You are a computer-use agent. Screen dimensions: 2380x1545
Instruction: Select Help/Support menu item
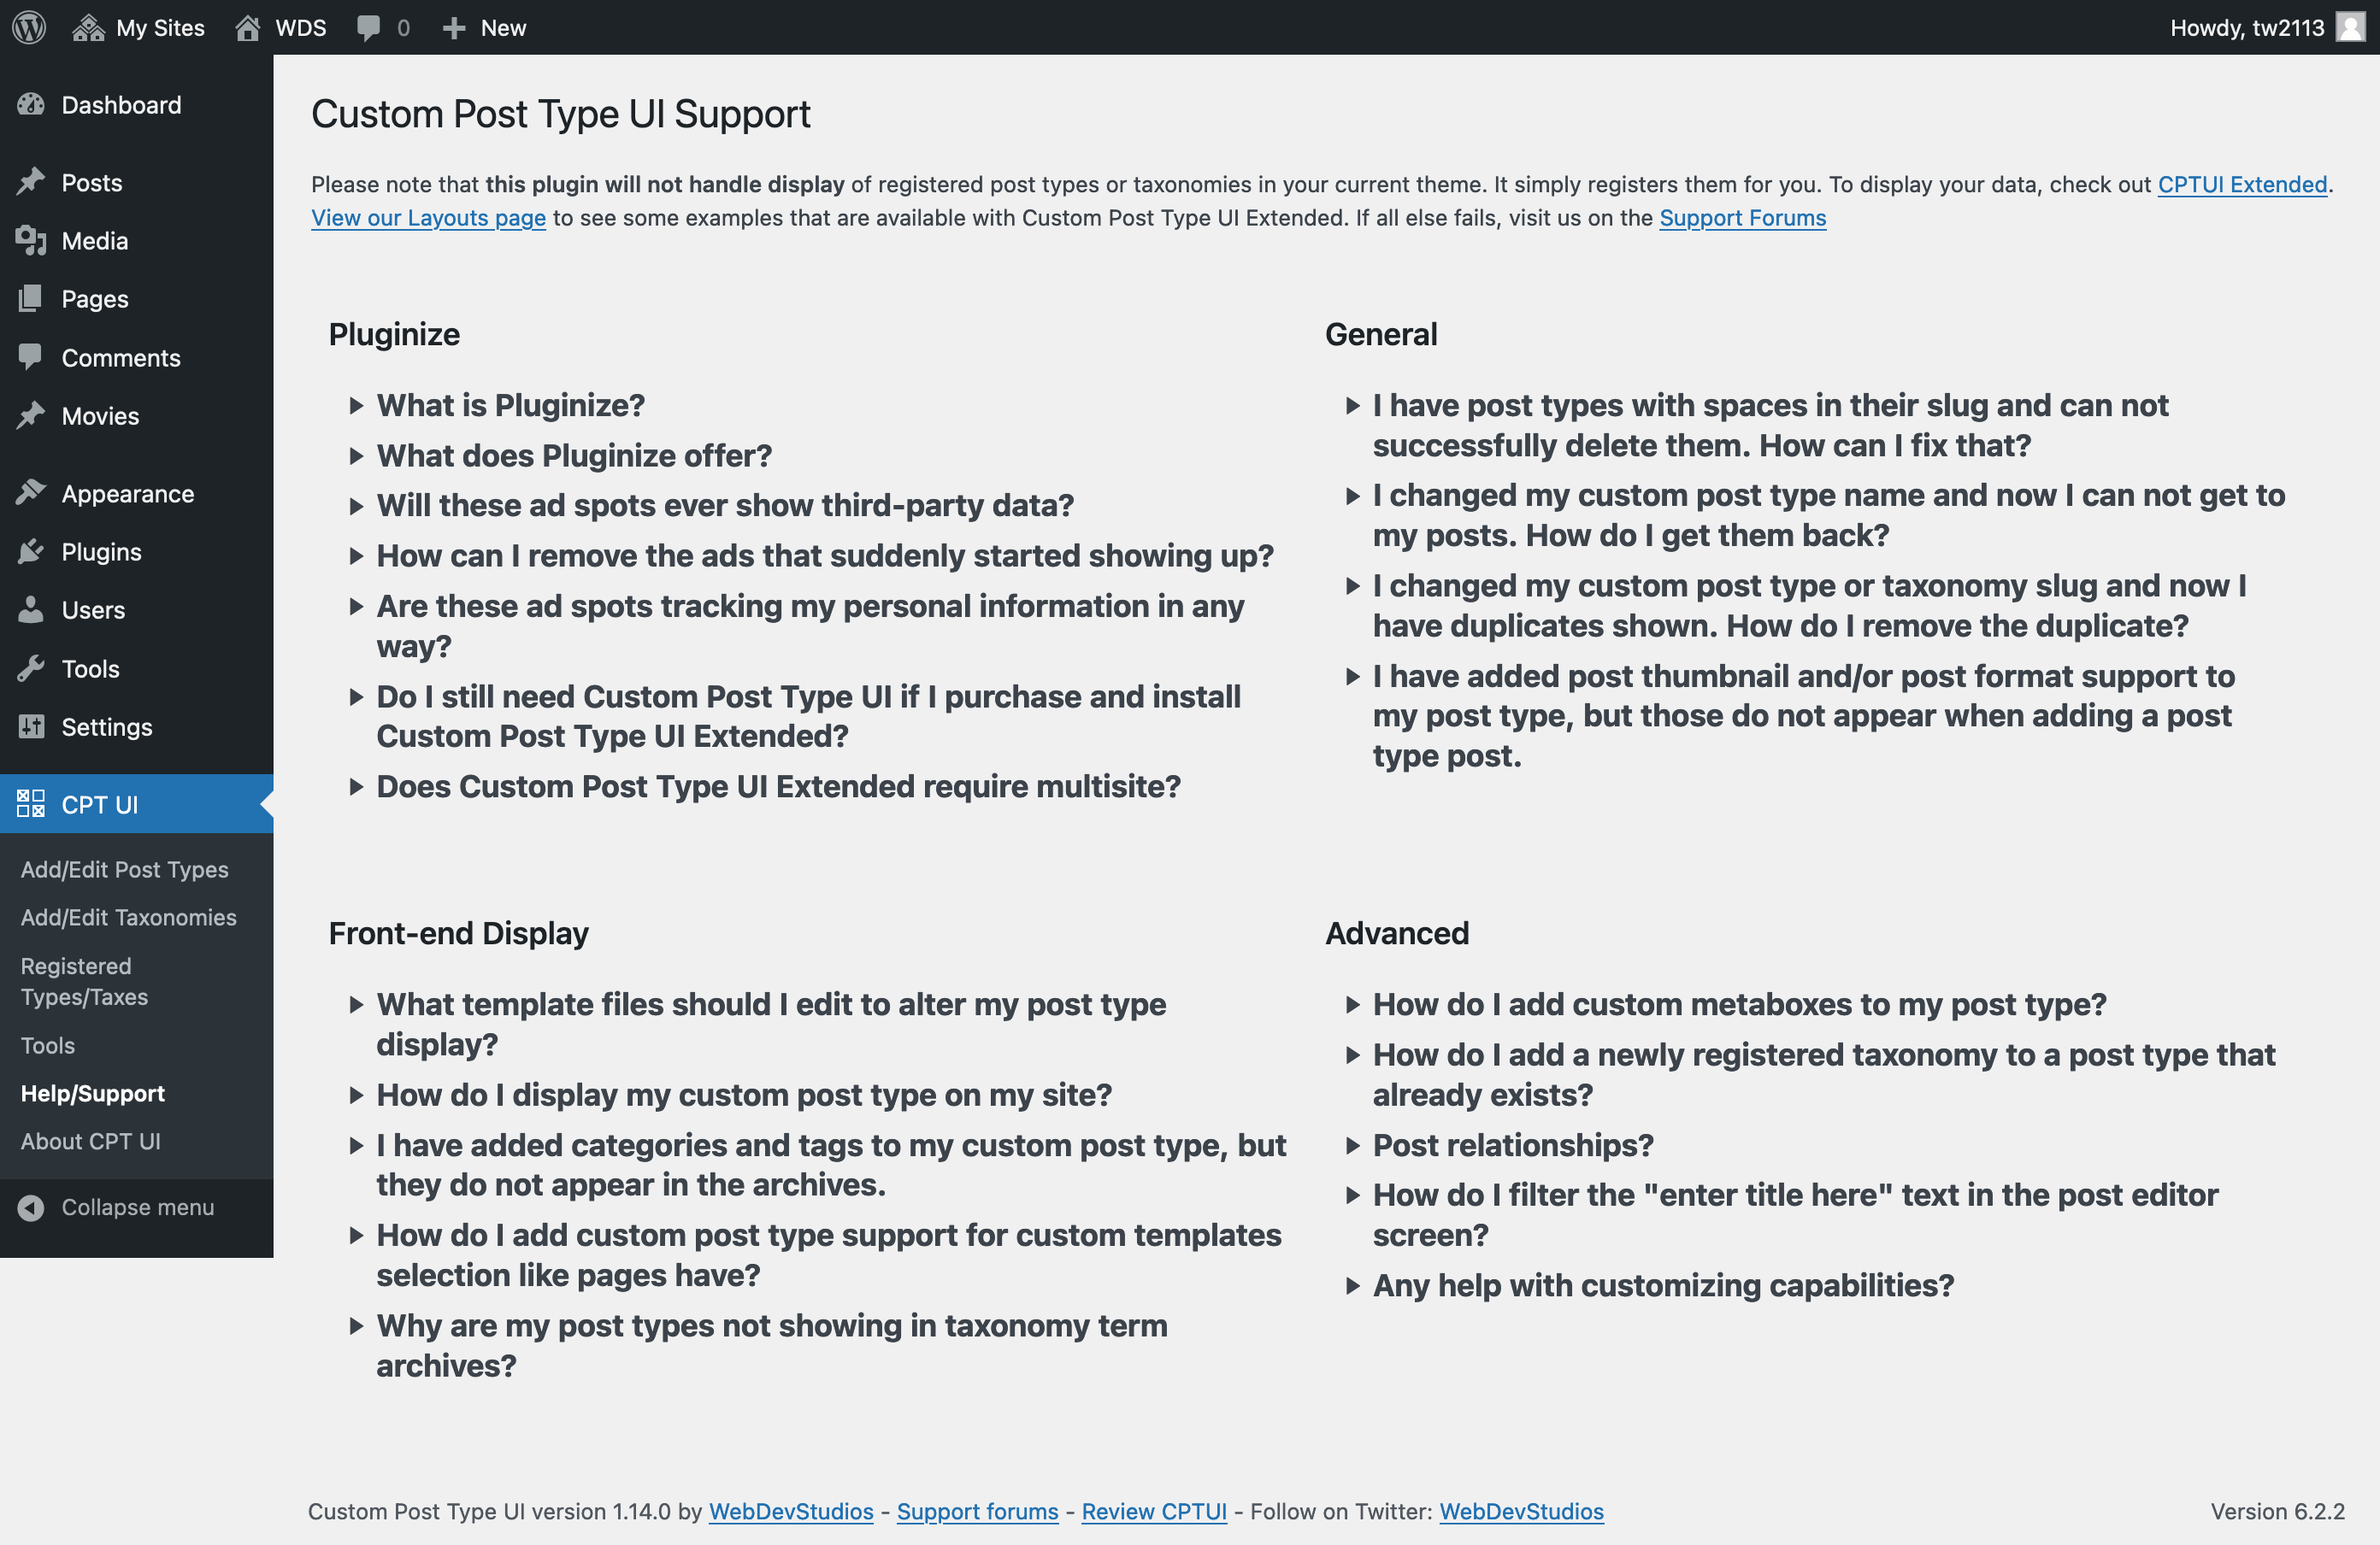tap(91, 1092)
